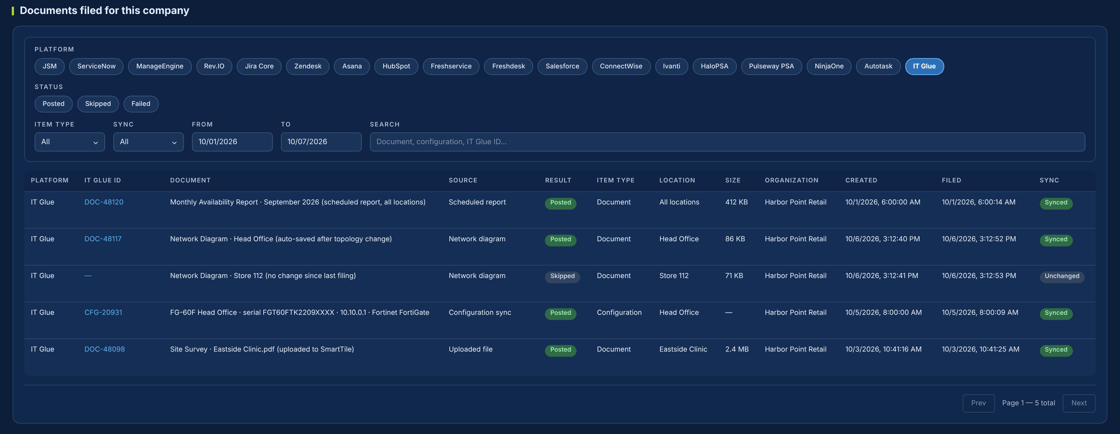The image size is (1120, 434).
Task: Toggle Asana platform chip
Action: coord(352,66)
